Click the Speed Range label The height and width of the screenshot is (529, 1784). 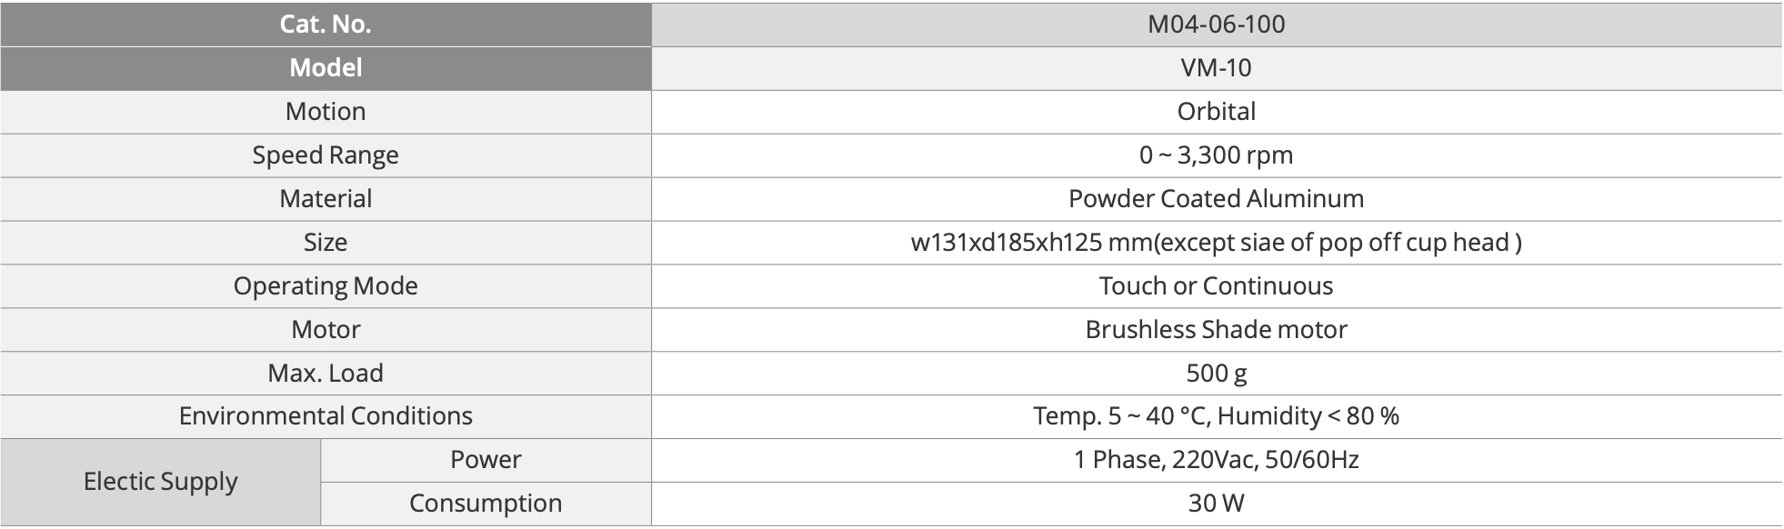(x=326, y=155)
